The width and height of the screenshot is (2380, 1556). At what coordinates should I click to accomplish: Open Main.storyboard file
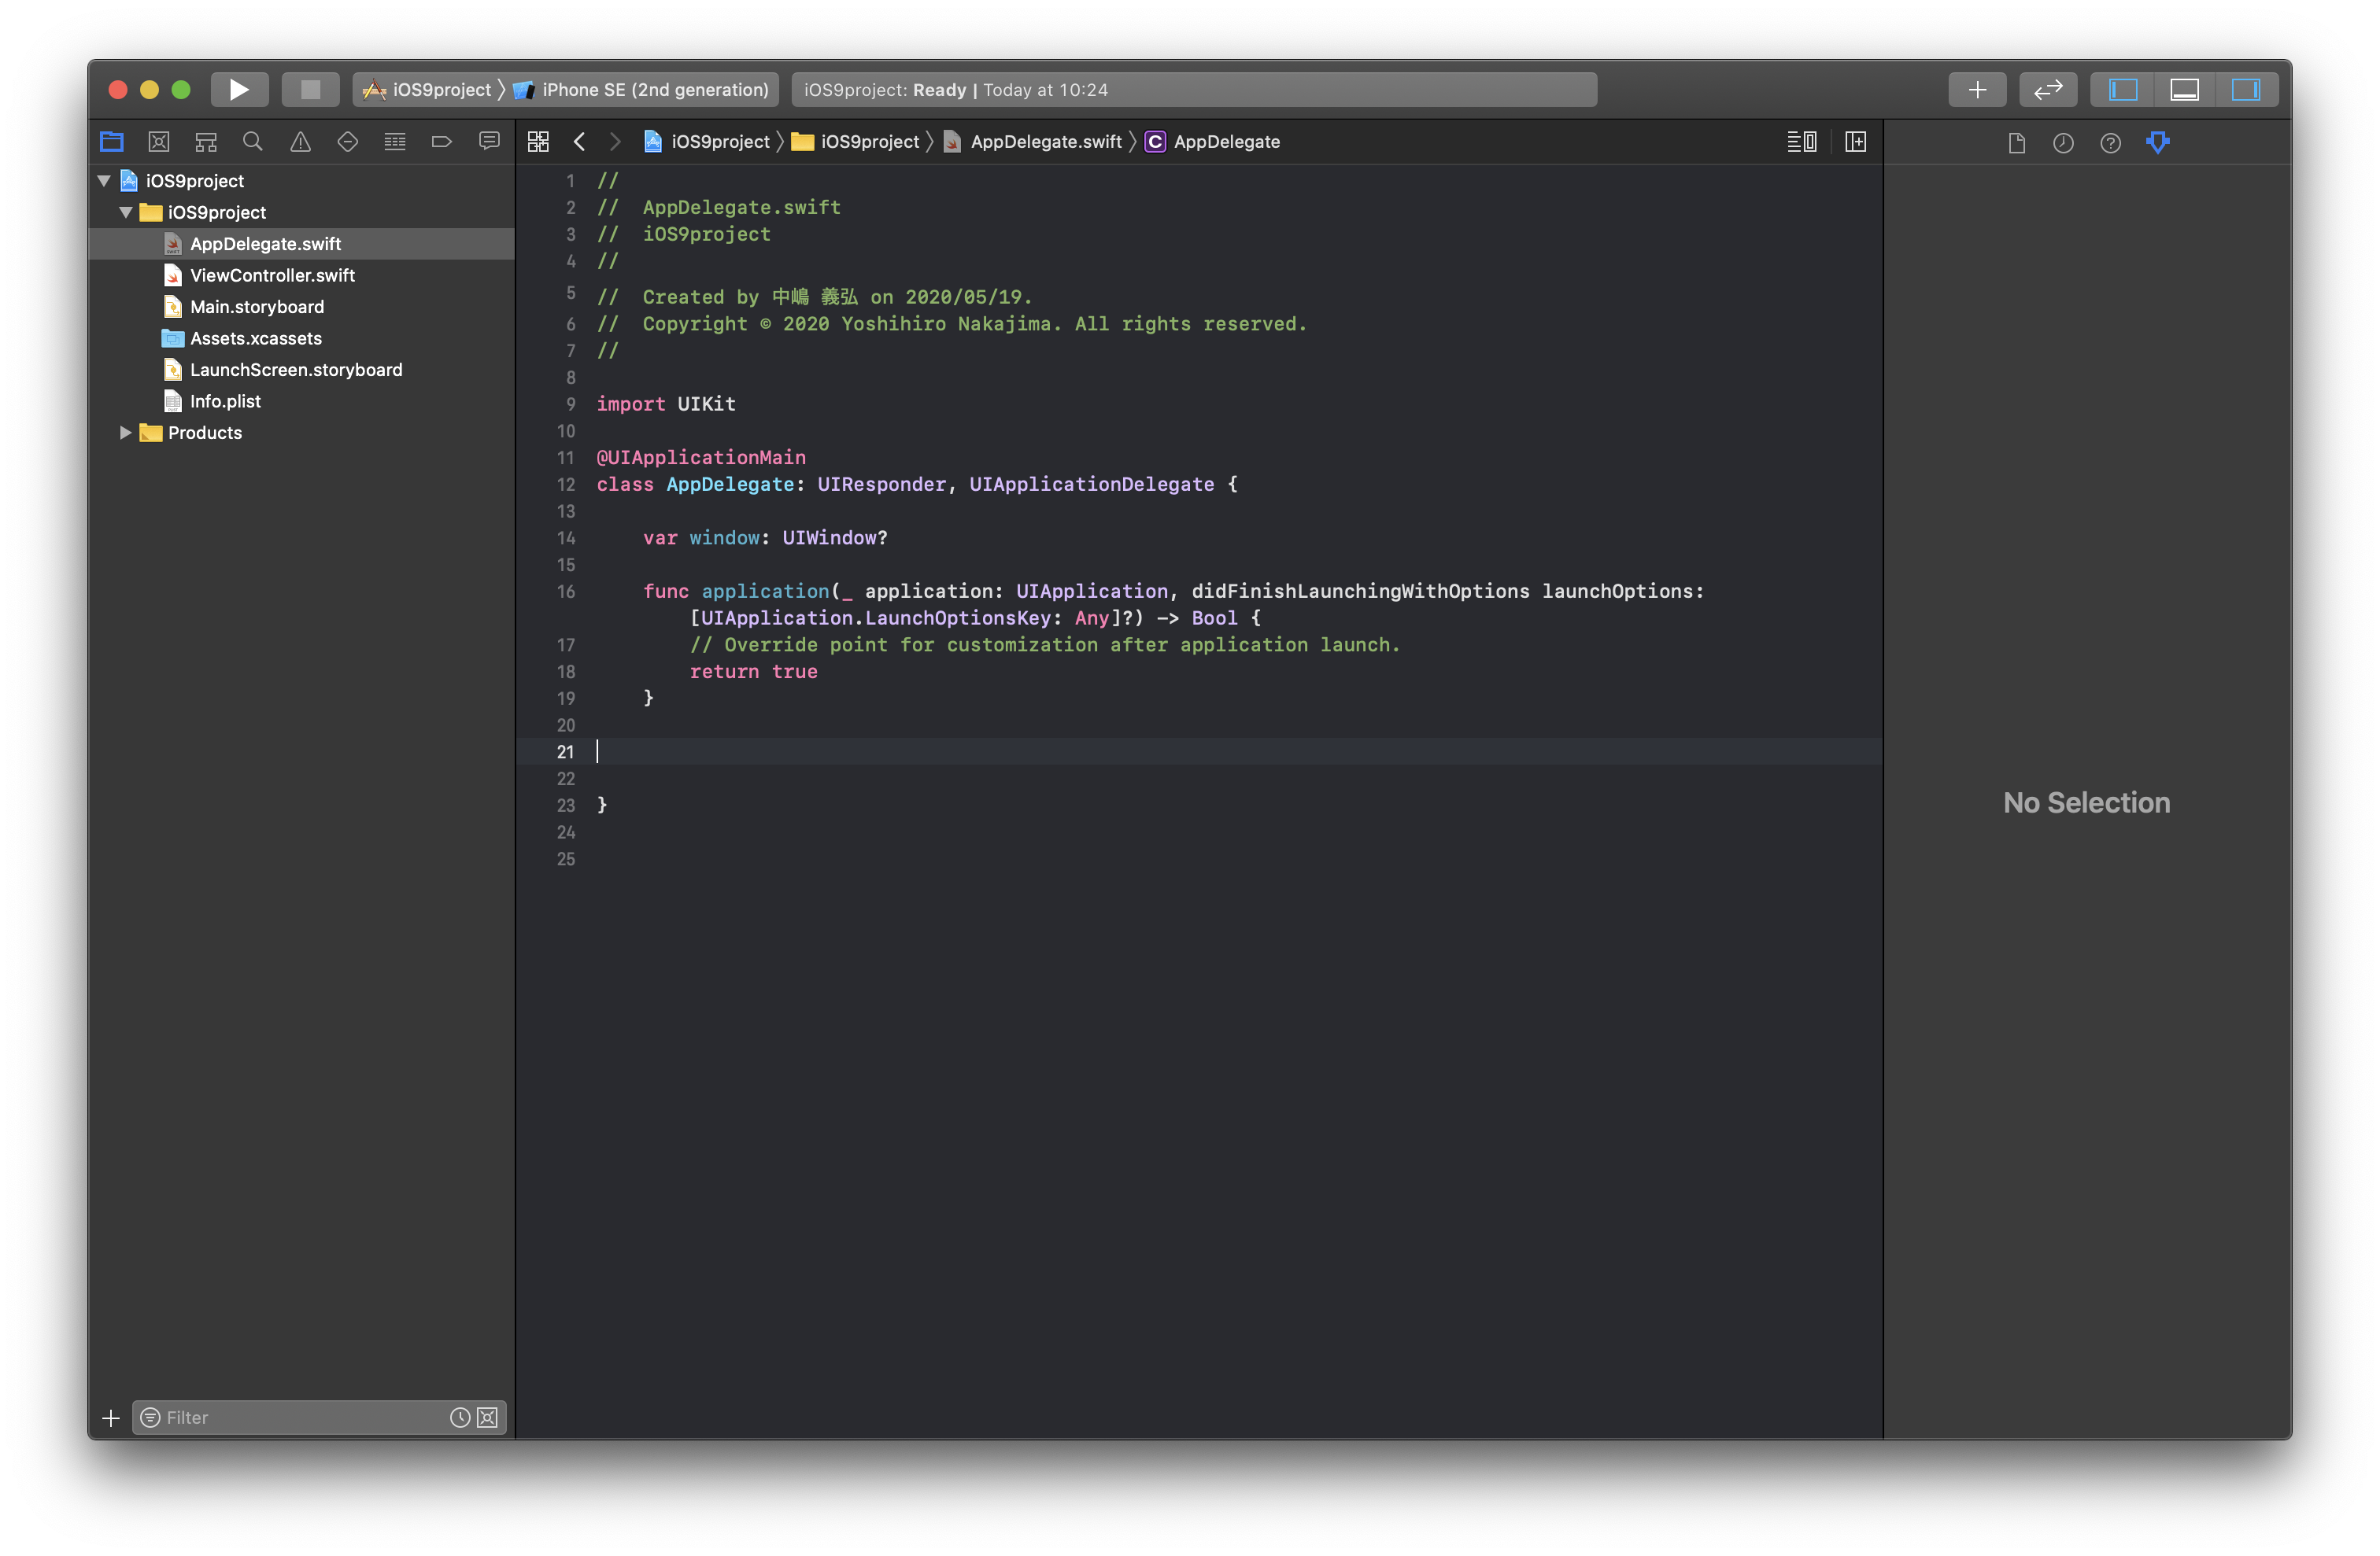[301, 307]
